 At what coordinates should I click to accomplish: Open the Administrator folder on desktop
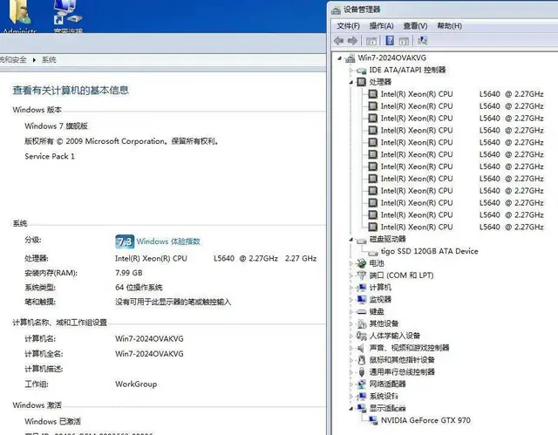pos(19,16)
